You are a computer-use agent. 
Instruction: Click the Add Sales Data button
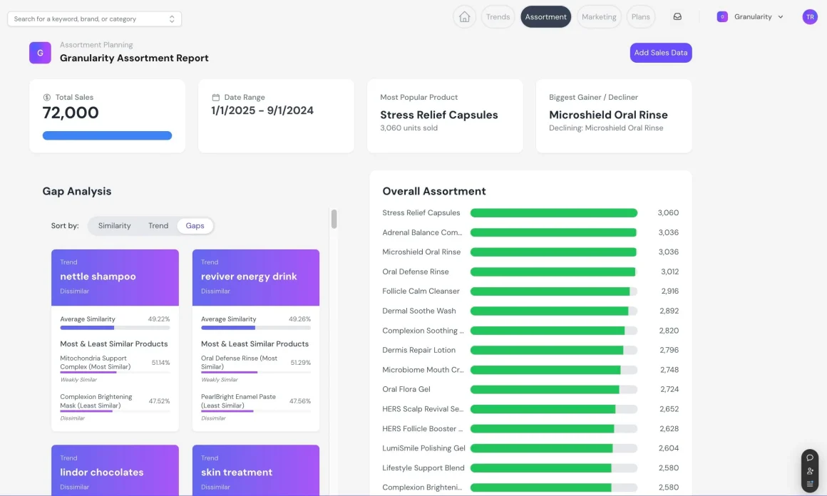point(660,53)
